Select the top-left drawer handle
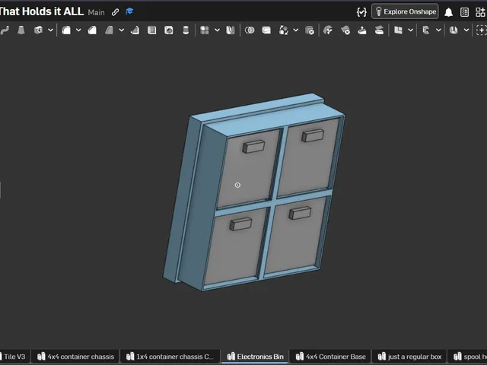Screen dimensions: 487x365 click(x=253, y=147)
